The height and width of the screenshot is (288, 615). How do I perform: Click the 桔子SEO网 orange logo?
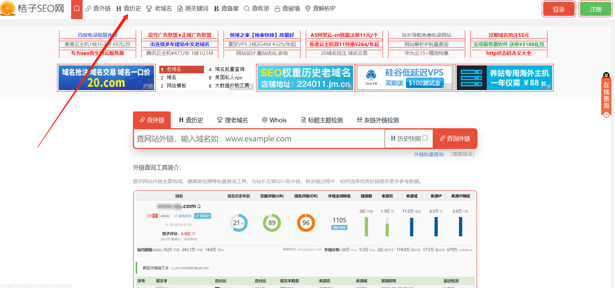pos(32,8)
